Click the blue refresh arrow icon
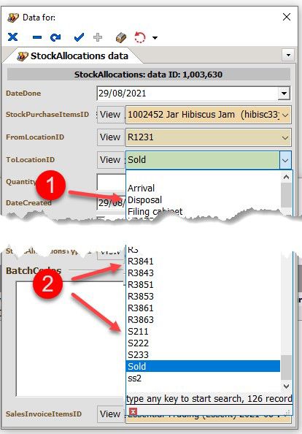The height and width of the screenshot is (434, 302). tap(55, 37)
